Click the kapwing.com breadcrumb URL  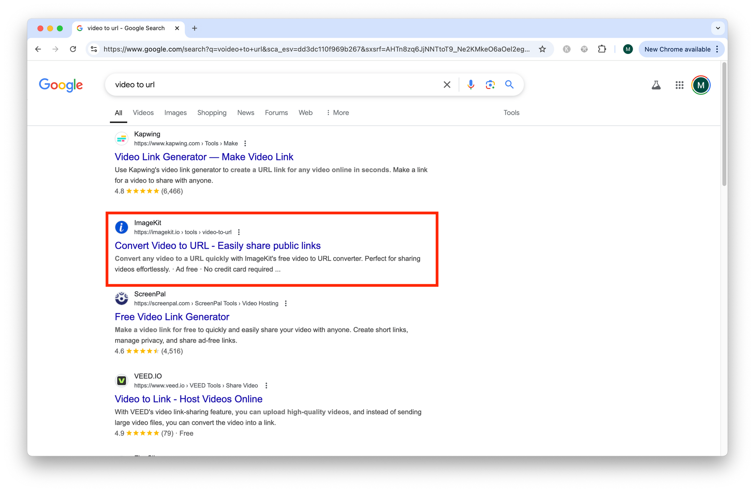[x=186, y=143]
